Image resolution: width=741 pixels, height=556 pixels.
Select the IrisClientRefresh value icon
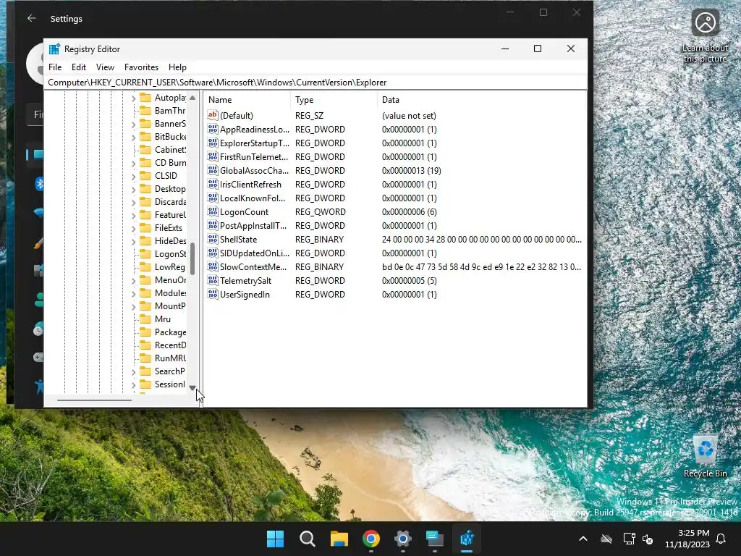click(x=213, y=184)
